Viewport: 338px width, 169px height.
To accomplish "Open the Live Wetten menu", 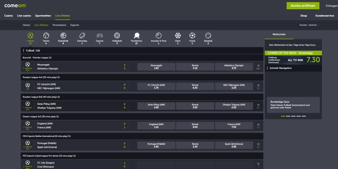I will coord(63,16).
